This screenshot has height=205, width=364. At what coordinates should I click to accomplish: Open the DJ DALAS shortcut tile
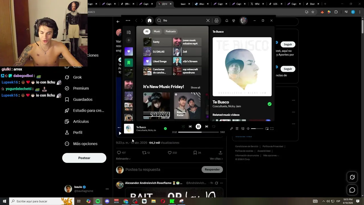(x=157, y=52)
